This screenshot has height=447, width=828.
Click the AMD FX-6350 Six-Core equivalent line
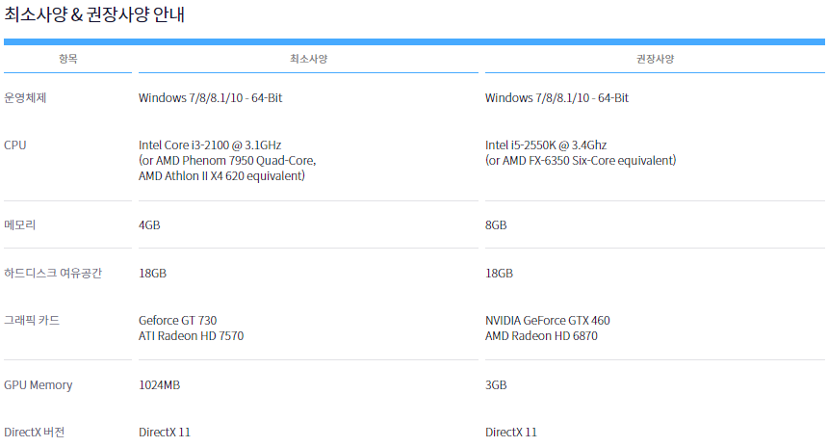tap(581, 160)
